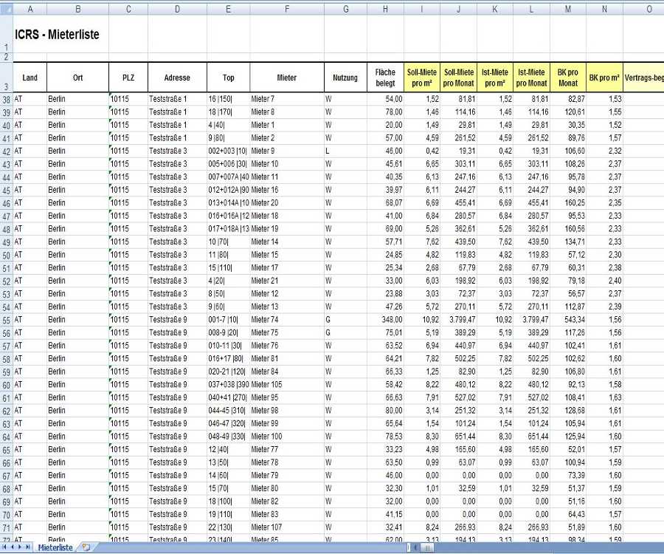Click the Soll-Miete pro Monat header
The height and width of the screenshot is (554, 664).
[x=458, y=78]
